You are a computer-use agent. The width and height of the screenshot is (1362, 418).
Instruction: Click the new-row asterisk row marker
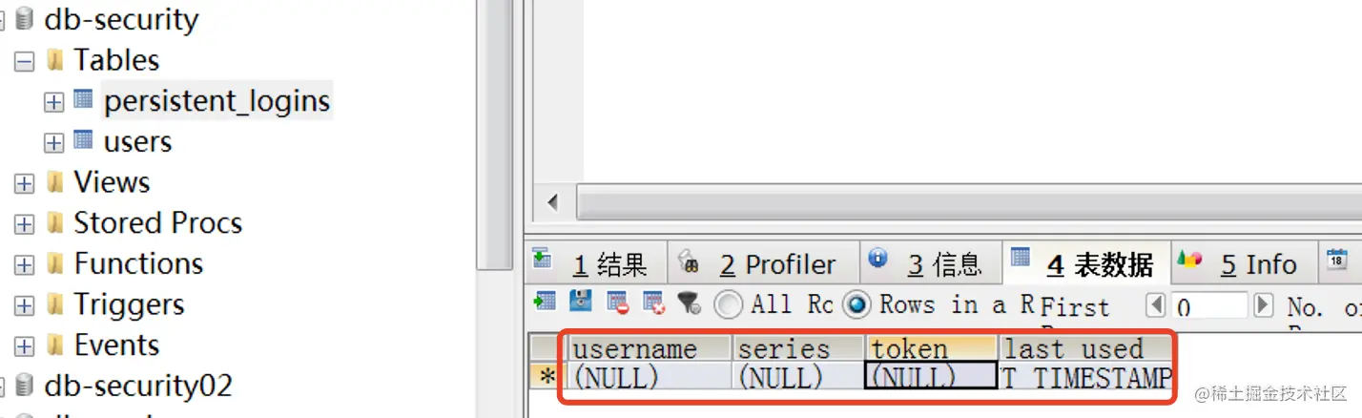click(x=547, y=377)
